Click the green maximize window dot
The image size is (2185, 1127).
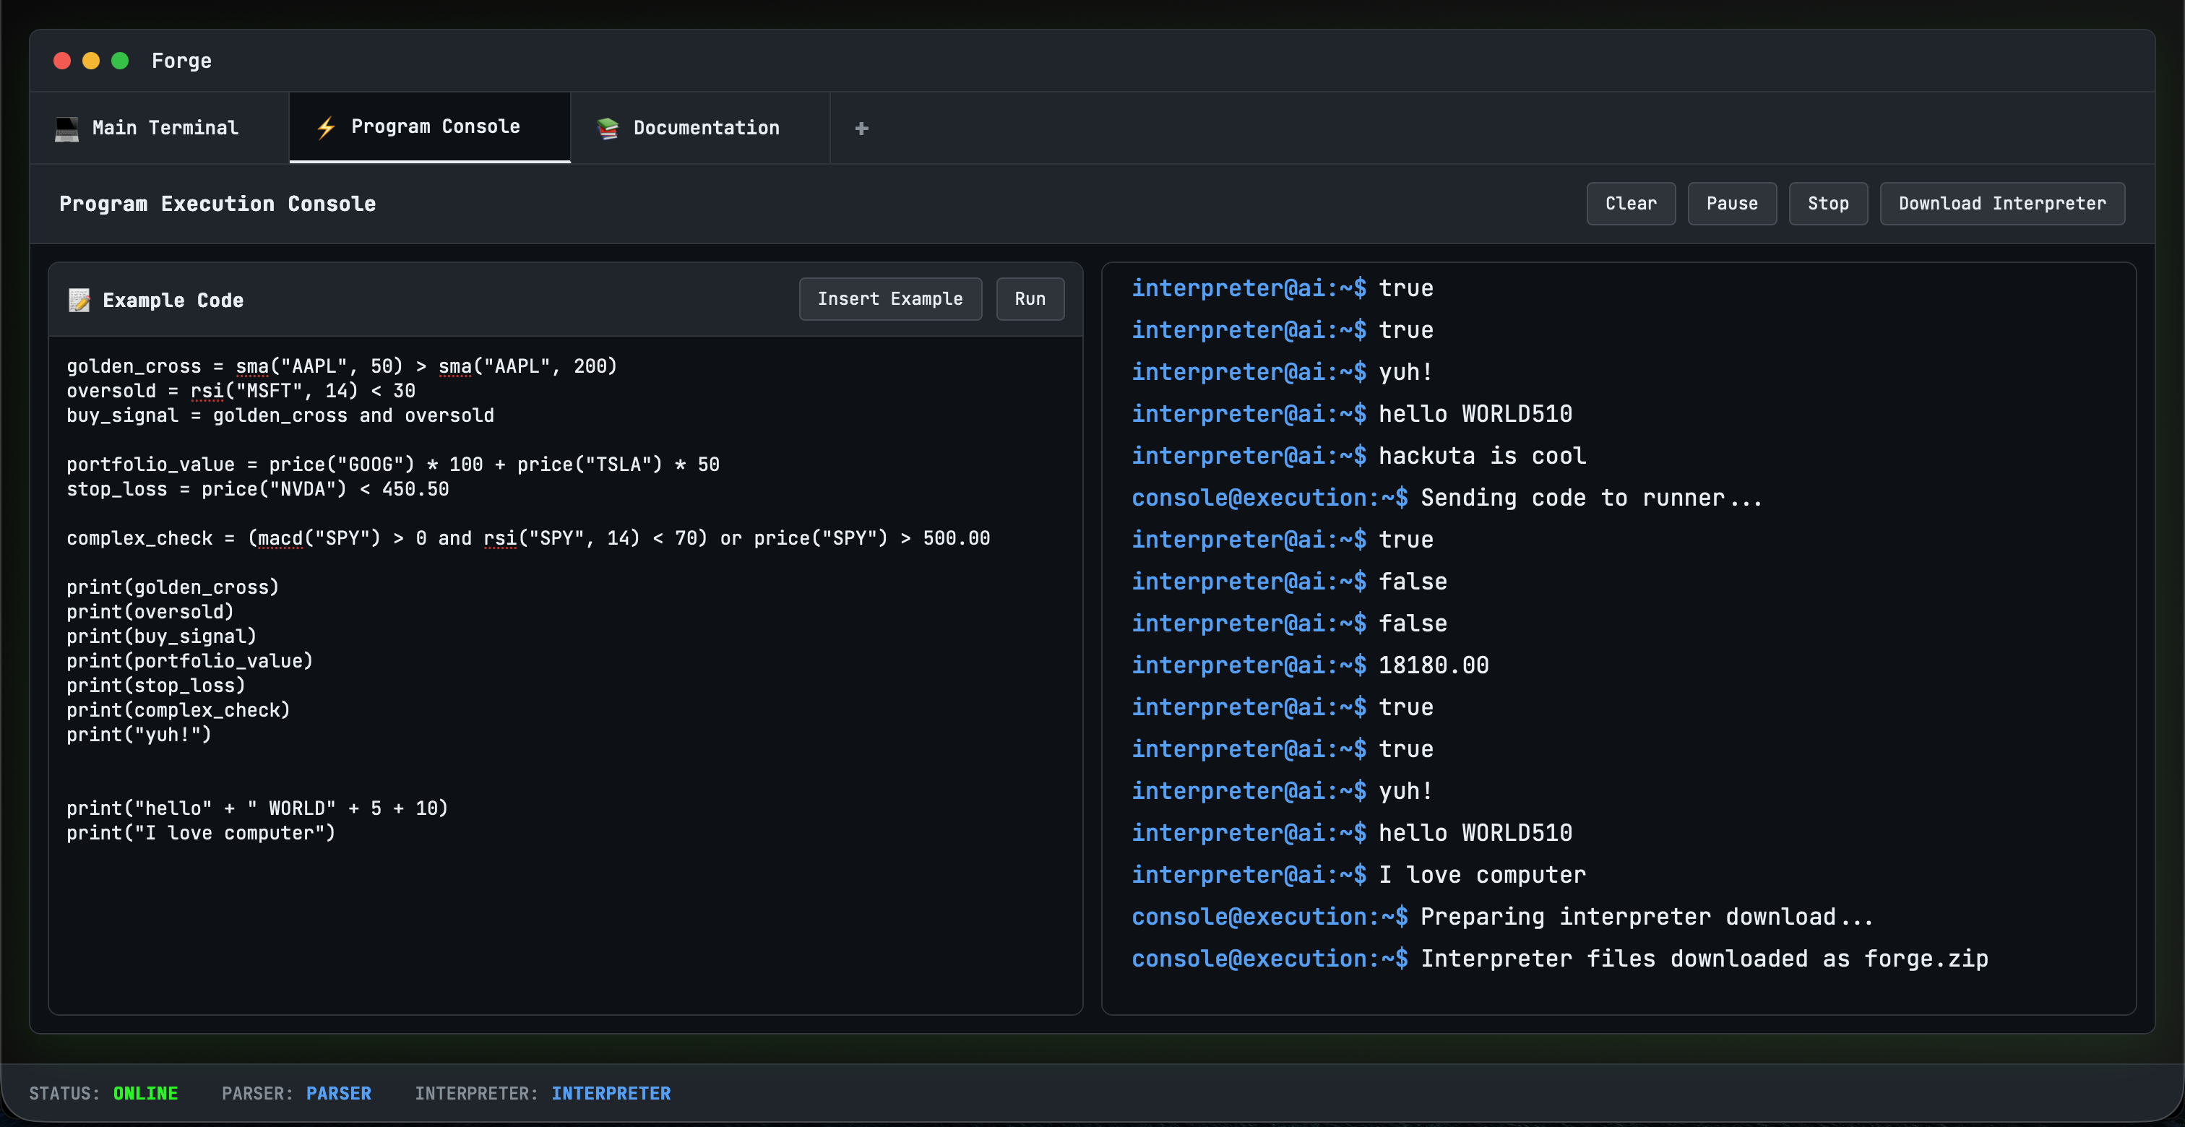tap(120, 61)
